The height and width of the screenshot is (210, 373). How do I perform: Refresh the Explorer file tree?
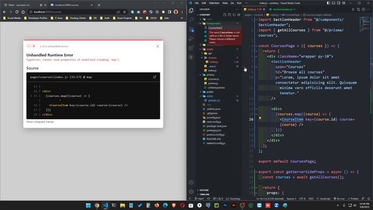[x=234, y=15]
